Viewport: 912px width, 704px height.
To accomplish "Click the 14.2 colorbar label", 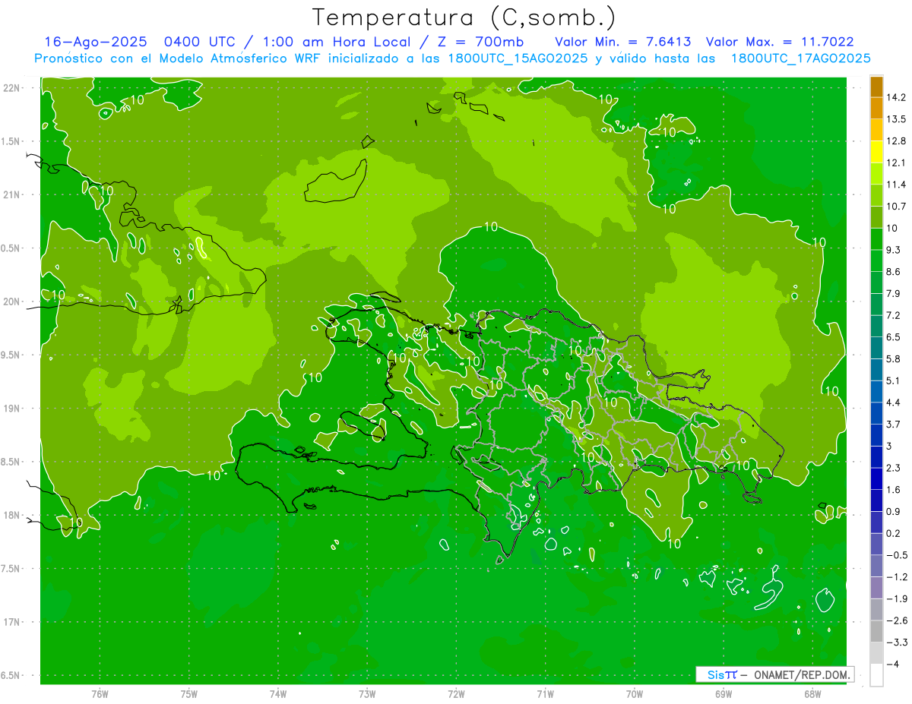I will [x=896, y=97].
